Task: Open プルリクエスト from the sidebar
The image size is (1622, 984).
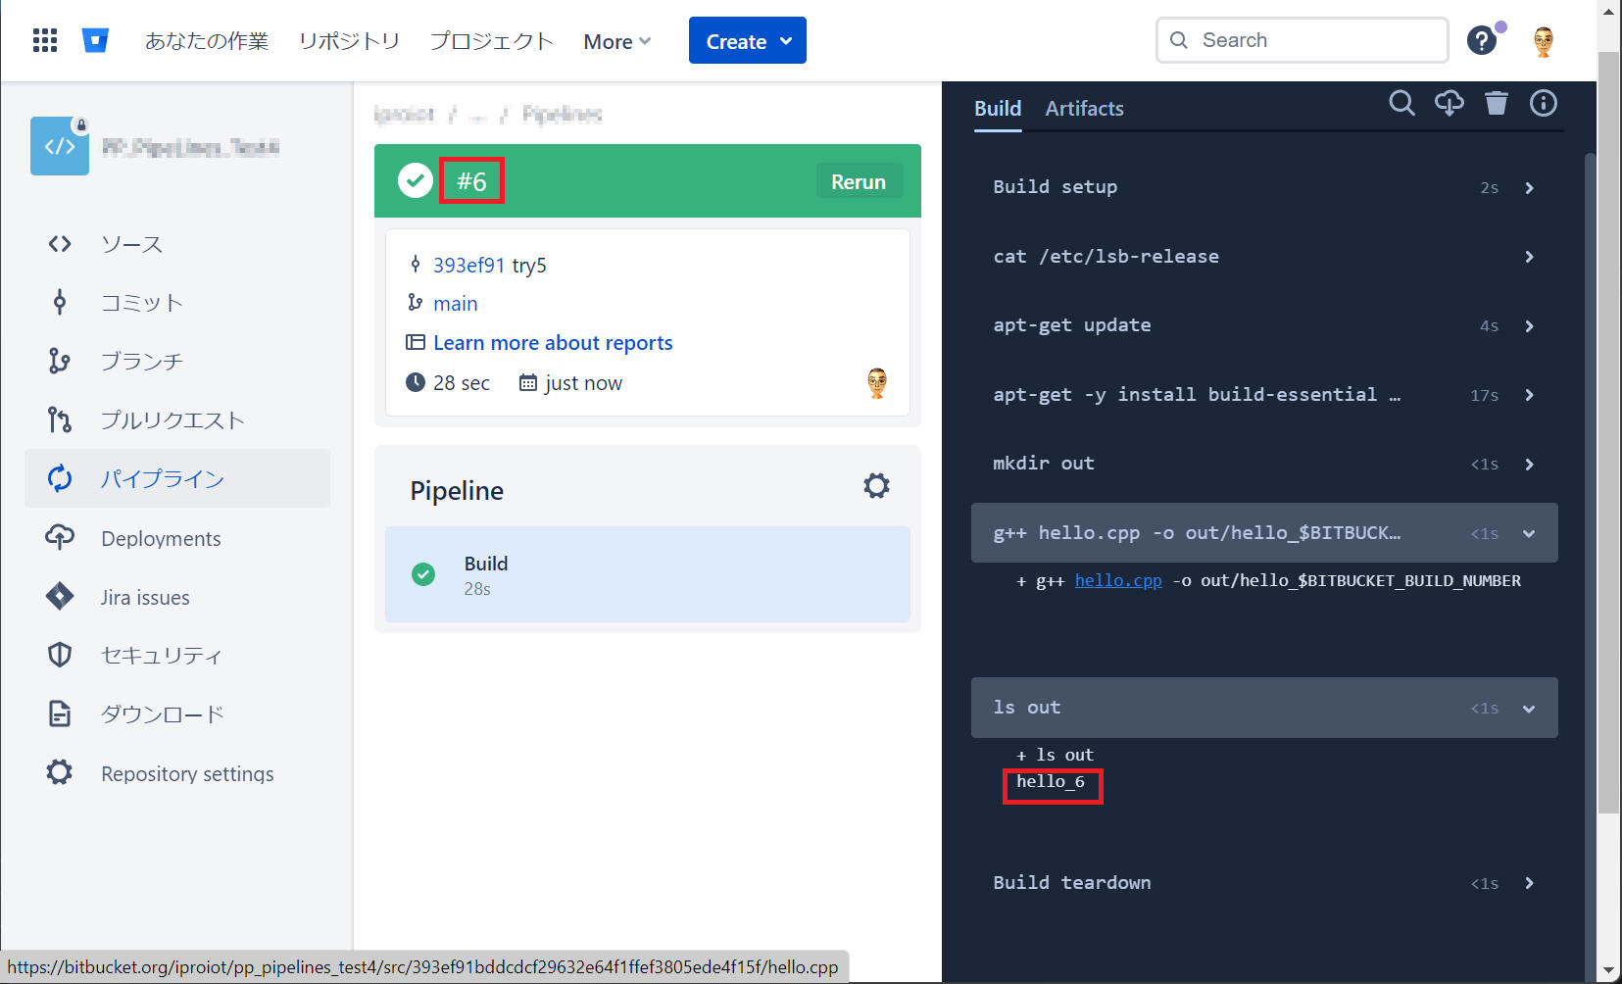Action: 172,419
